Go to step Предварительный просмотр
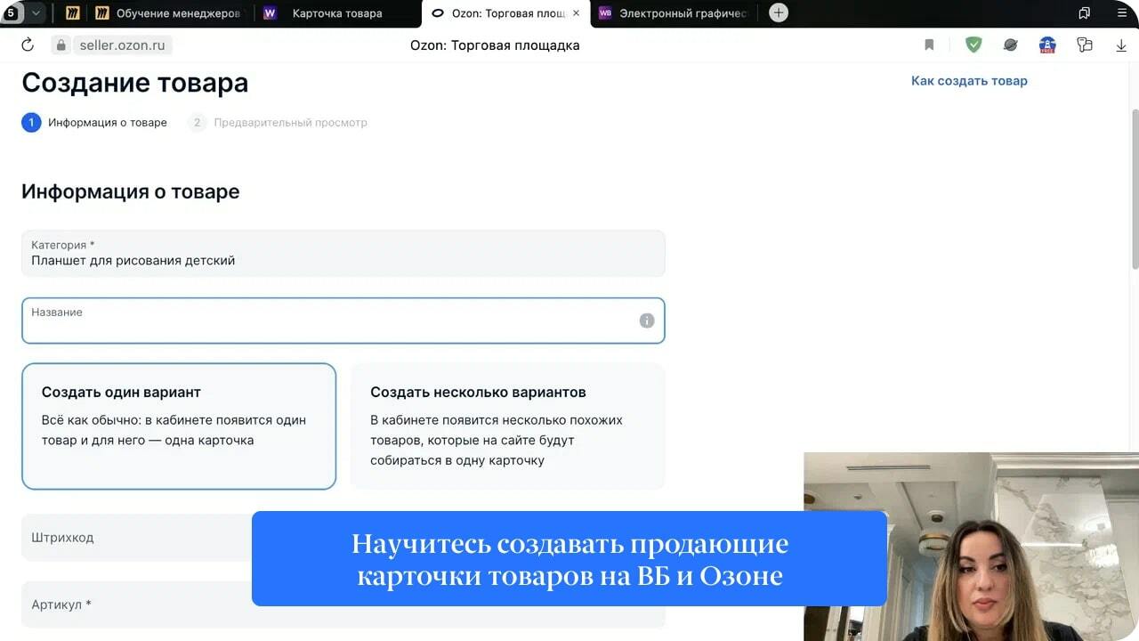The height and width of the screenshot is (641, 1139). click(x=278, y=123)
